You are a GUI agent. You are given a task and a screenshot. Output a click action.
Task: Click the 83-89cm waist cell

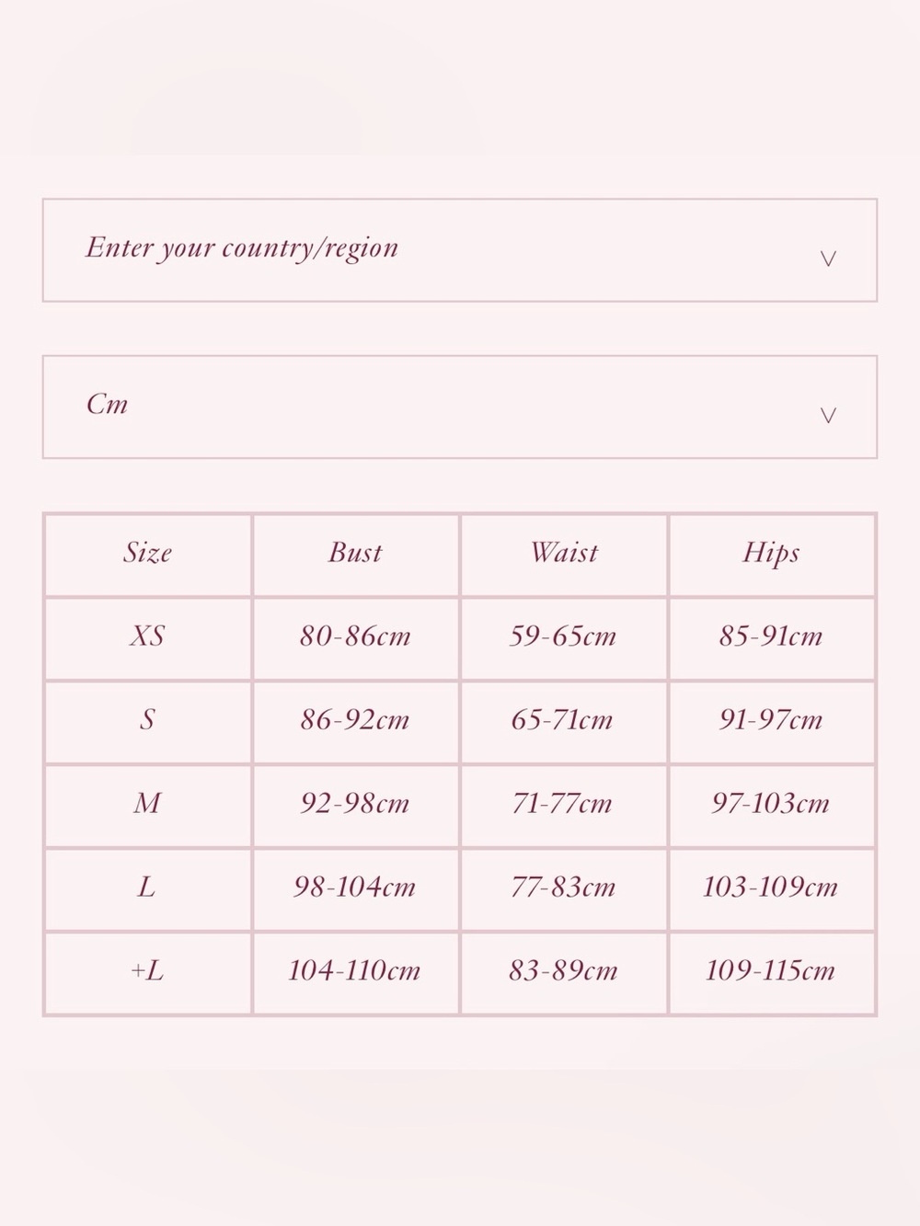[563, 970]
